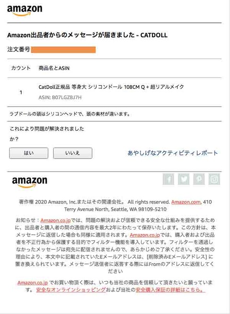Open the Instagram social icon
This screenshot has width=230, height=314.
(x=214, y=179)
